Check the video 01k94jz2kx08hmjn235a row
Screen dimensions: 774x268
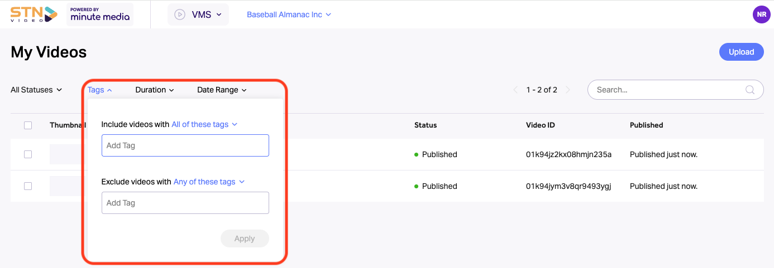point(28,154)
